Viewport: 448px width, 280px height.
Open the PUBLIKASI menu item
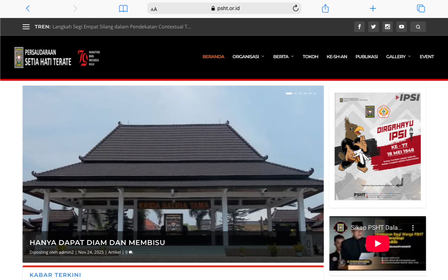point(367,56)
